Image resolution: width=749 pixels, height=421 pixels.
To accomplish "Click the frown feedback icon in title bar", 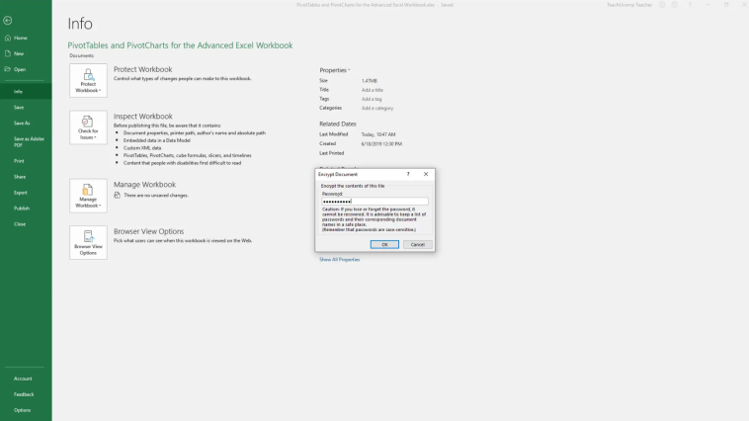I will [x=675, y=5].
